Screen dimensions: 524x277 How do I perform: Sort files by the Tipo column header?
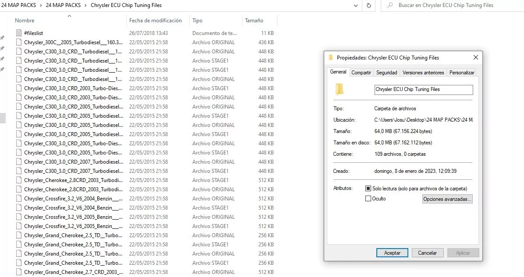[x=198, y=21]
